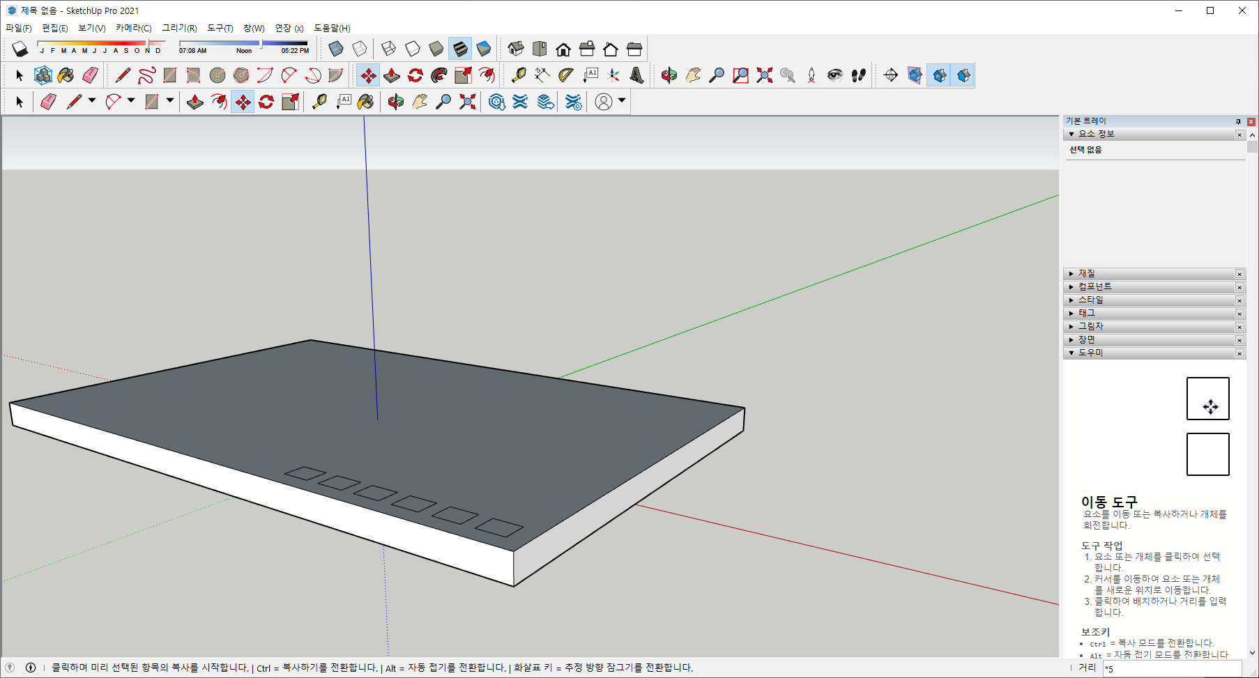Viewport: 1259px width, 678px height.
Task: Expand the 장면 panel
Action: (1071, 340)
